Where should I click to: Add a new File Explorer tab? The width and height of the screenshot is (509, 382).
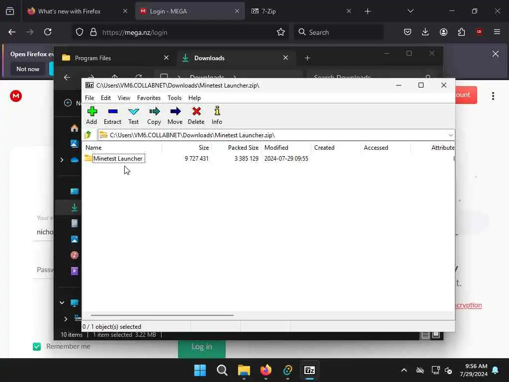(x=307, y=58)
